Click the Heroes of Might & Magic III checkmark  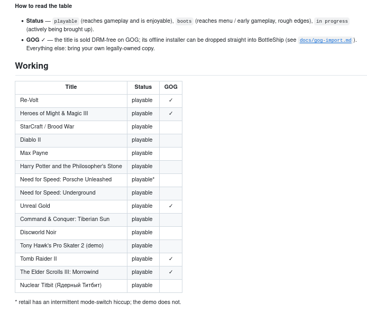[171, 114]
